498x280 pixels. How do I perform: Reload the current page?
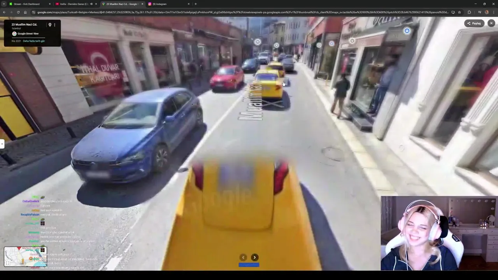[x=18, y=12]
